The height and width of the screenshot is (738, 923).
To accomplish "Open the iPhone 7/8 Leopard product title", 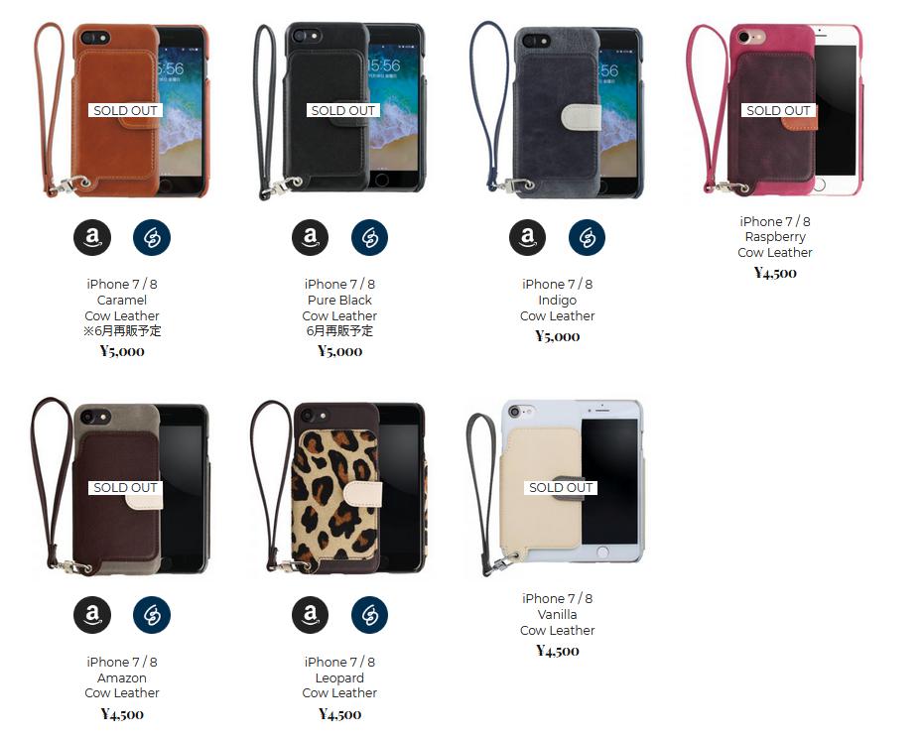I will tap(339, 677).
